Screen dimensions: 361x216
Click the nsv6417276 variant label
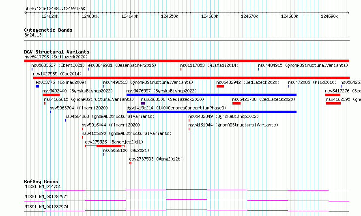[x=343, y=91]
